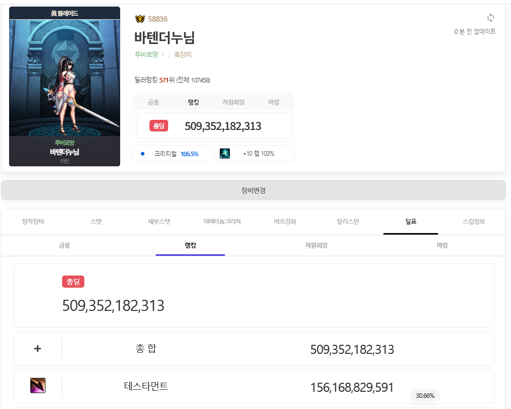Open the 아바타&크리쳐 tab
Screen dimensions: 511x409
tap(222, 221)
